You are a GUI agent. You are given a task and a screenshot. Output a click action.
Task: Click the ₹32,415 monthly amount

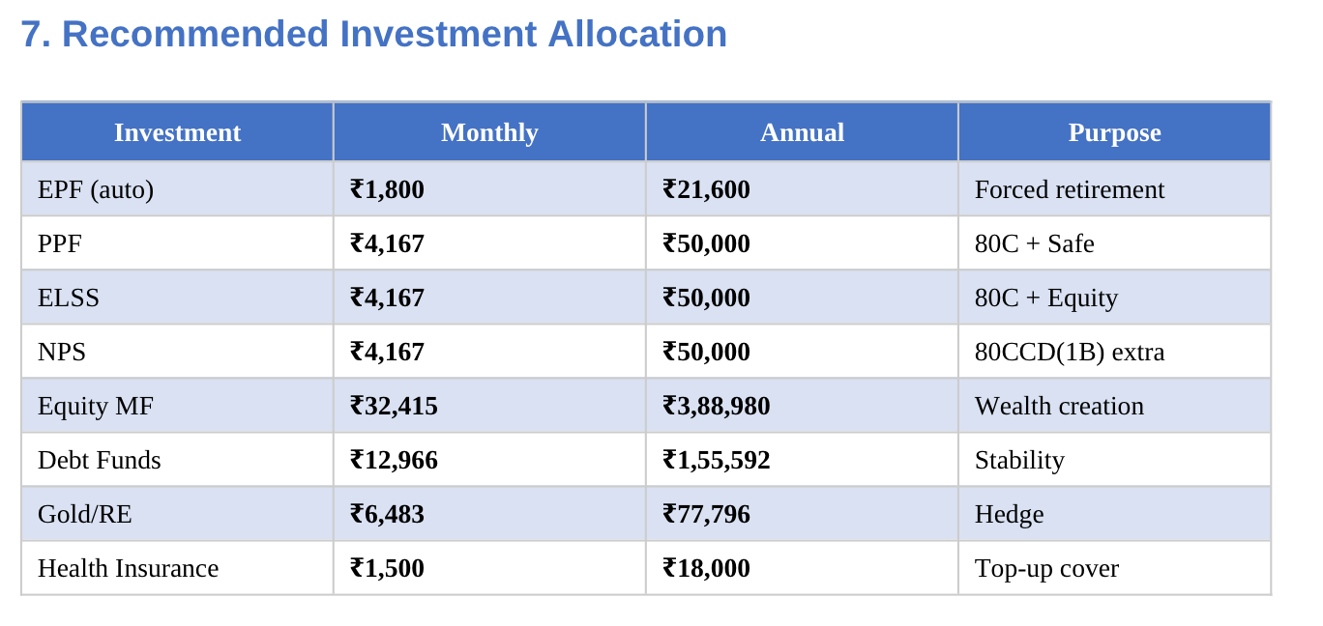pyautogui.click(x=395, y=406)
